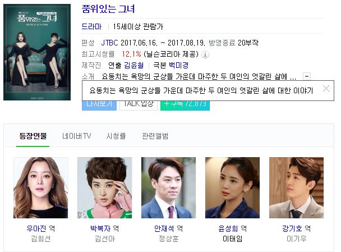The height and width of the screenshot is (252, 341).
Task: Click the TALK 입장 button
Action: tap(139, 106)
